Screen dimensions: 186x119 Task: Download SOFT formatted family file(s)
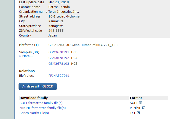[41, 103]
